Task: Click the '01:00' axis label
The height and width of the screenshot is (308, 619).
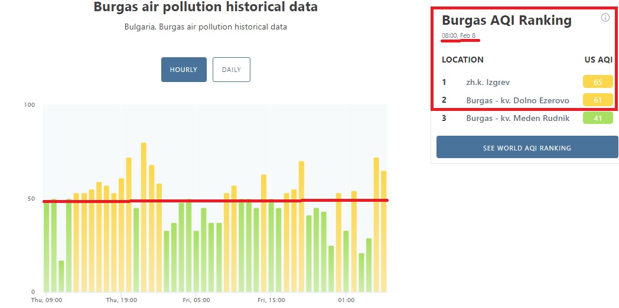Action: point(346,300)
